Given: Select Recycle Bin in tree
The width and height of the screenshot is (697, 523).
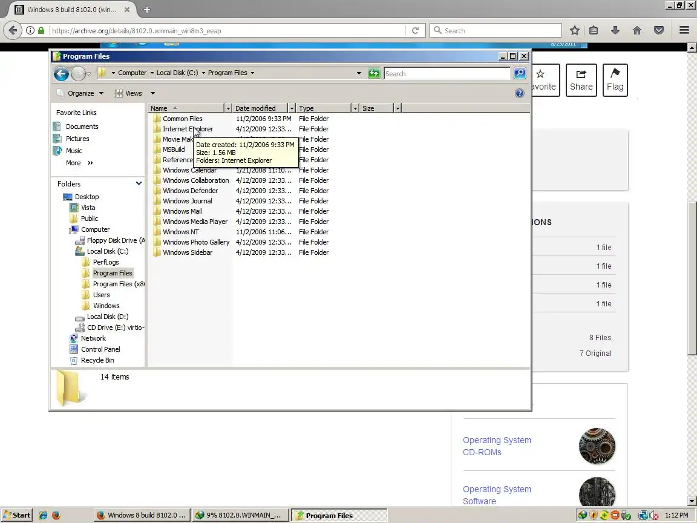Looking at the screenshot, I should coord(97,360).
